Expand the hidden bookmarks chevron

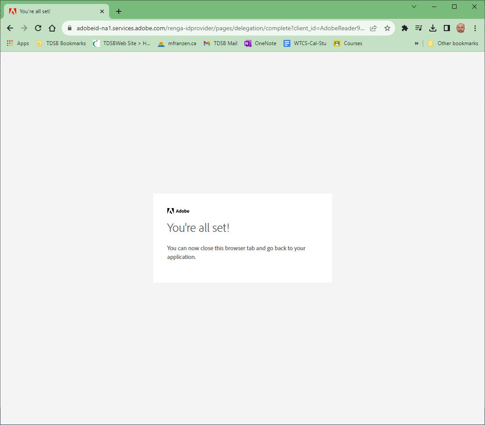tap(416, 43)
